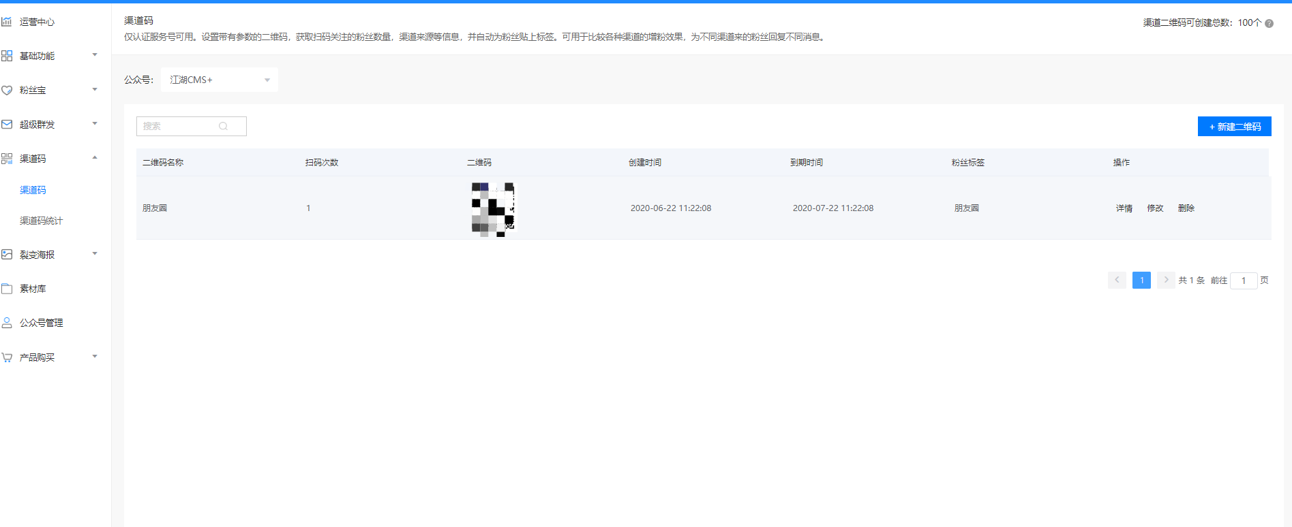Expand the 基础功能 menu arrow
1292x527 pixels.
point(95,55)
